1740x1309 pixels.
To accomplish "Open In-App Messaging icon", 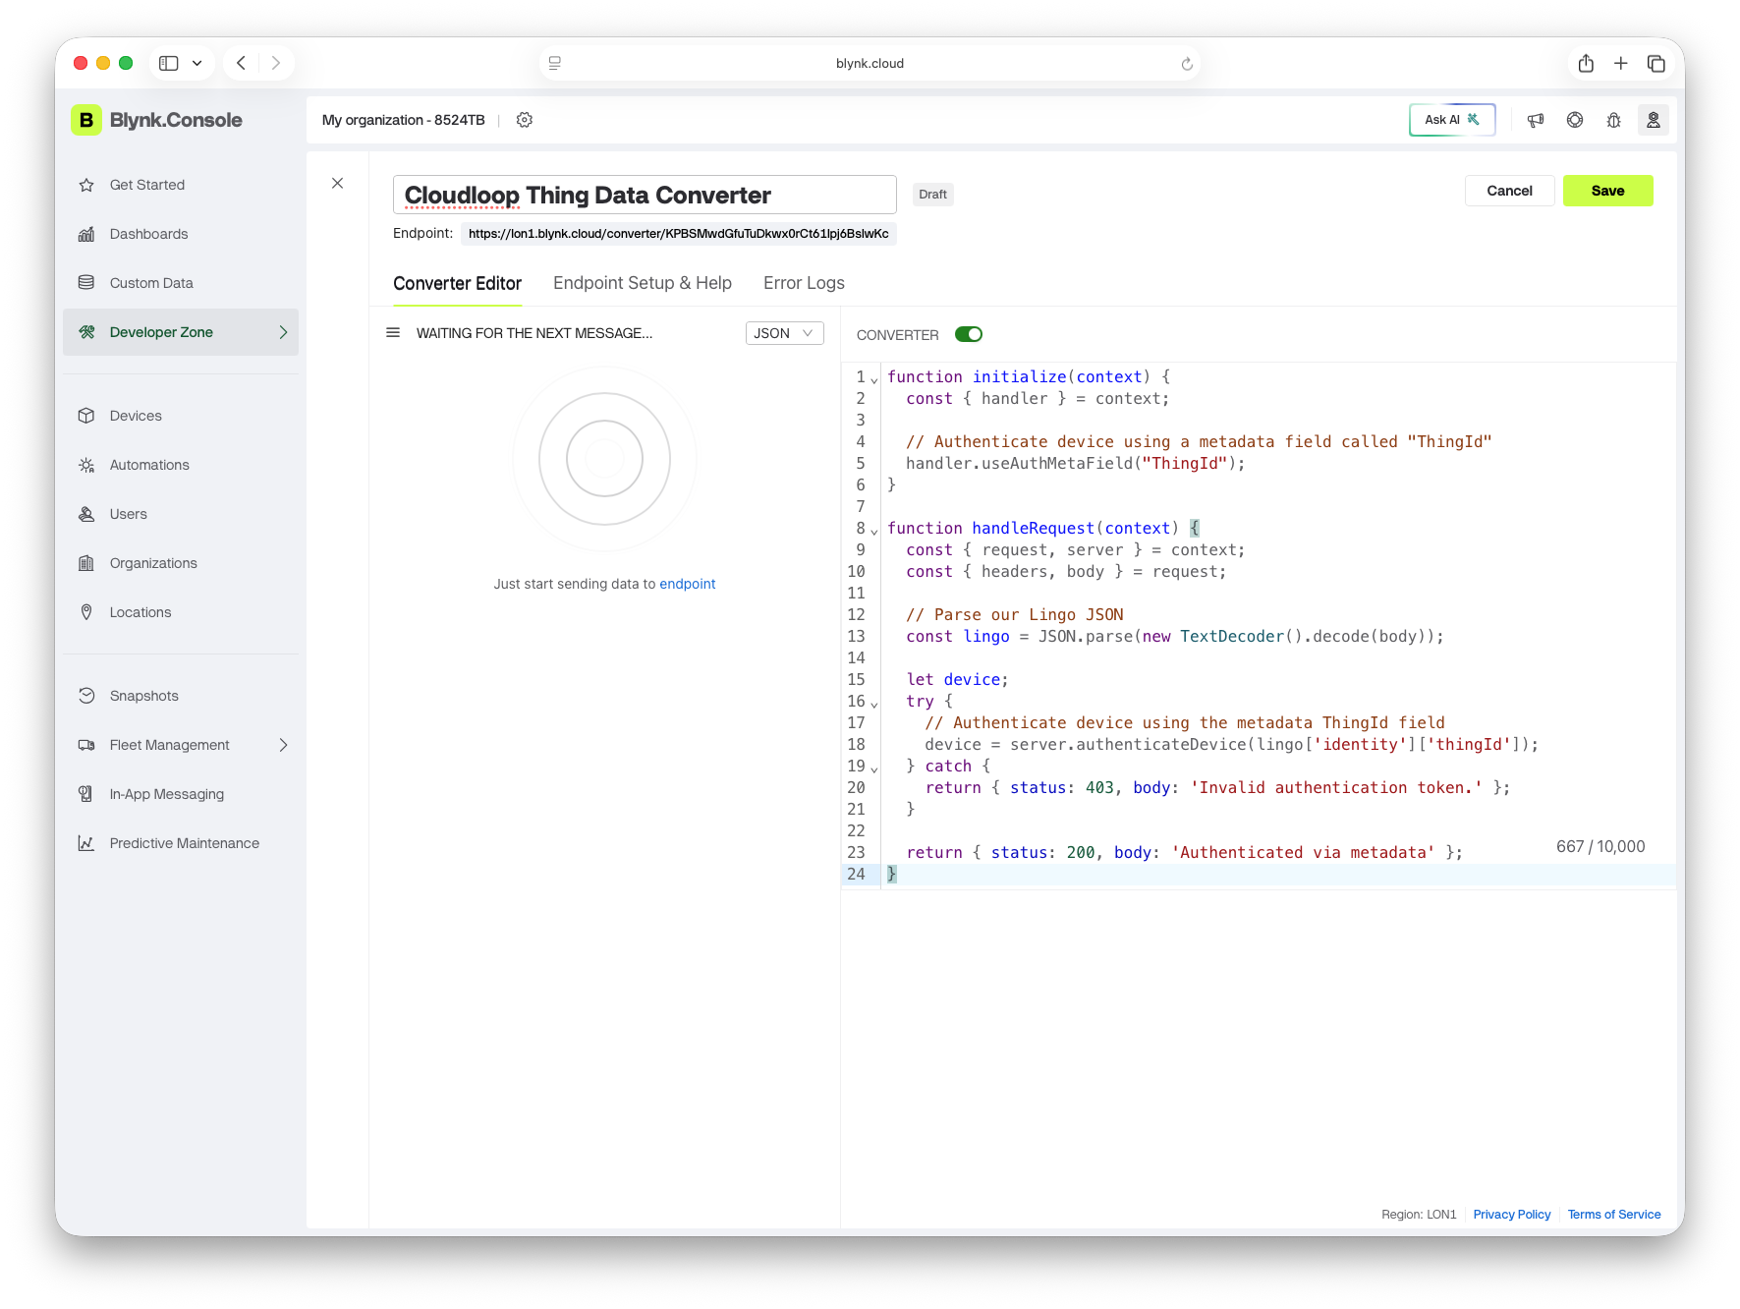I will 86,794.
